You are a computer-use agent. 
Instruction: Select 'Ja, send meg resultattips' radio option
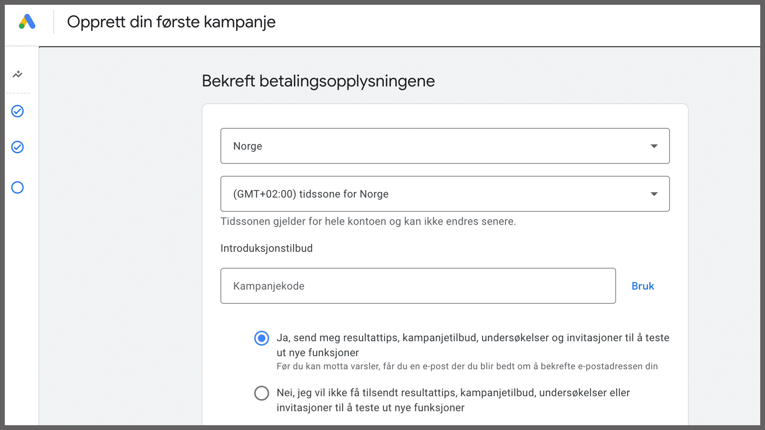(x=262, y=338)
